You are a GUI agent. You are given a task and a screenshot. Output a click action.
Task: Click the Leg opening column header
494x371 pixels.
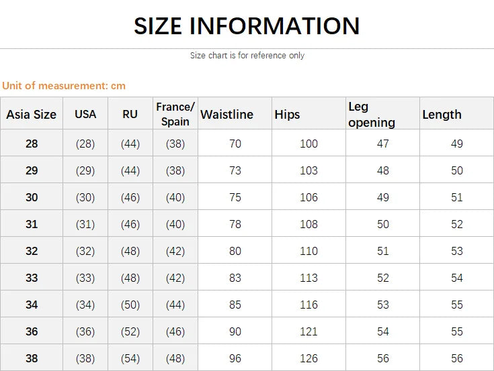click(372, 115)
